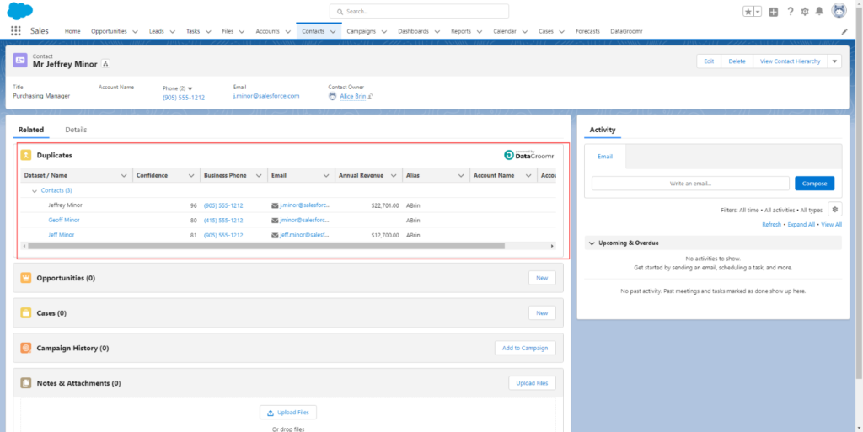Collapse the Upcoming & Overdue section
The height and width of the screenshot is (432, 863).
(592, 243)
